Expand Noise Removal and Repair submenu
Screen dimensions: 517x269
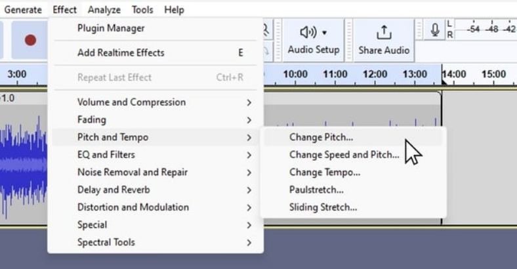coord(133,173)
